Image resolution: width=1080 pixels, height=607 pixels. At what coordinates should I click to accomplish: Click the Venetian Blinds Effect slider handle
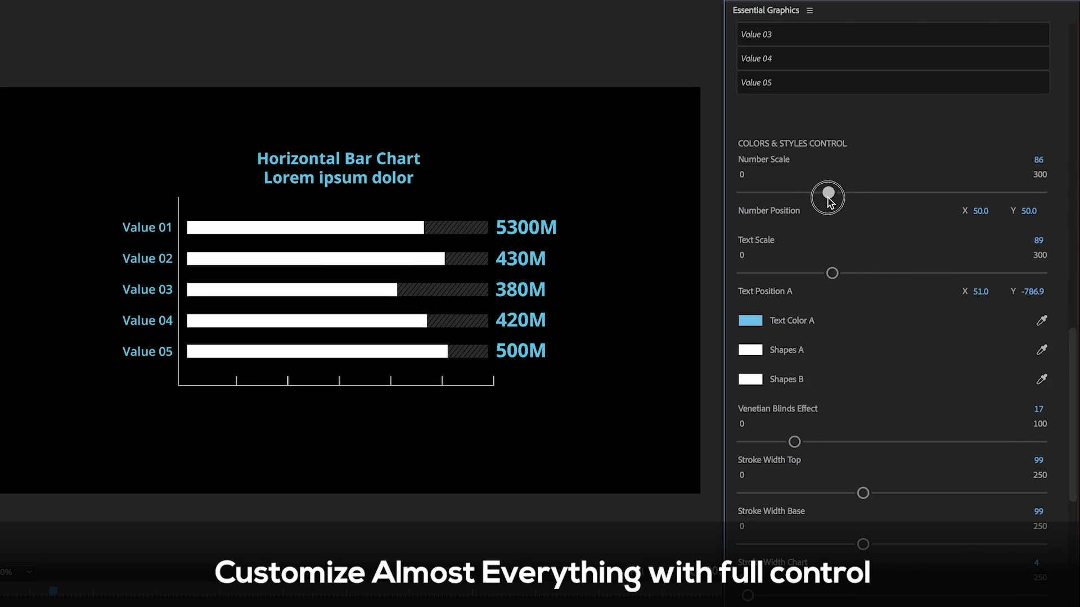tap(794, 442)
